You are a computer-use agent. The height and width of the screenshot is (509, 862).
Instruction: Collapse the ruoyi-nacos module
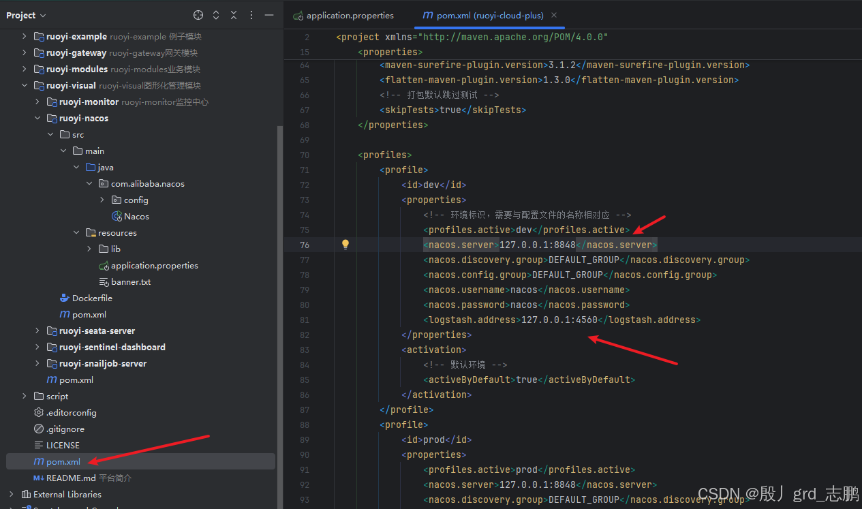[x=38, y=118]
